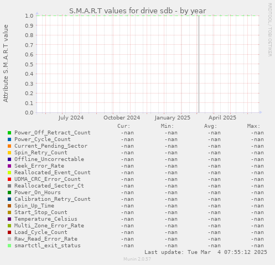This screenshot has width=275, height=265.
Task: Click the April 2025 axis label
Action: click(222, 118)
